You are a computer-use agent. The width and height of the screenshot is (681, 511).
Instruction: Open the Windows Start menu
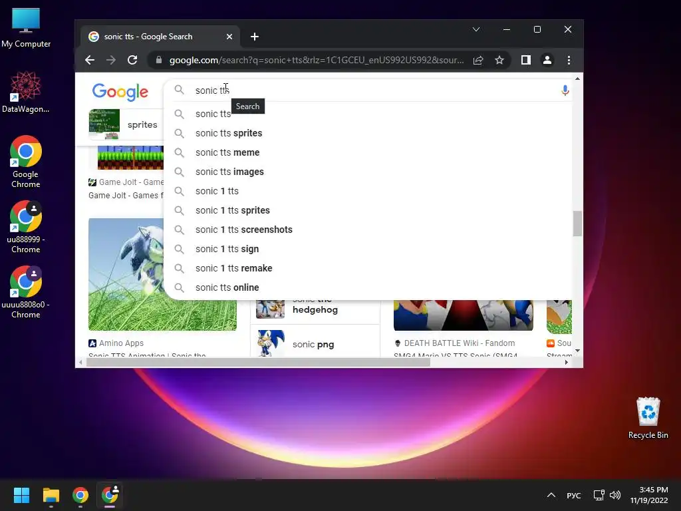point(21,495)
